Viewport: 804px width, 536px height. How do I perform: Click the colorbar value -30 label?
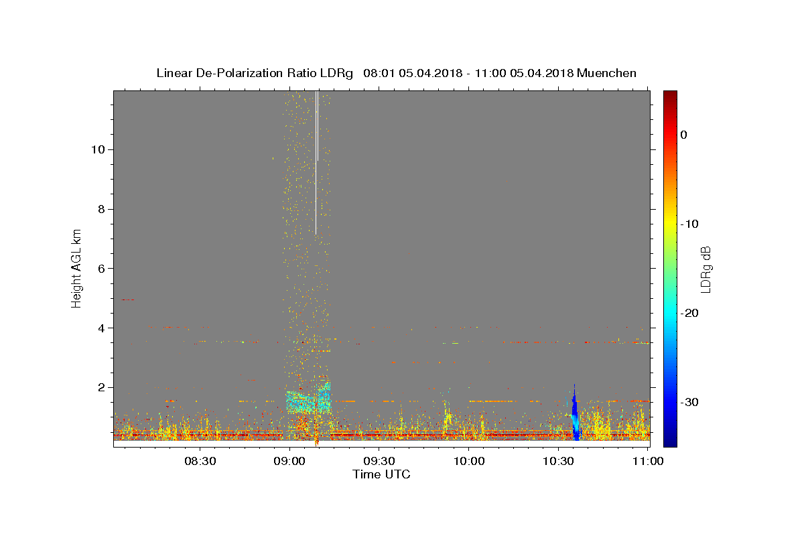coord(689,402)
